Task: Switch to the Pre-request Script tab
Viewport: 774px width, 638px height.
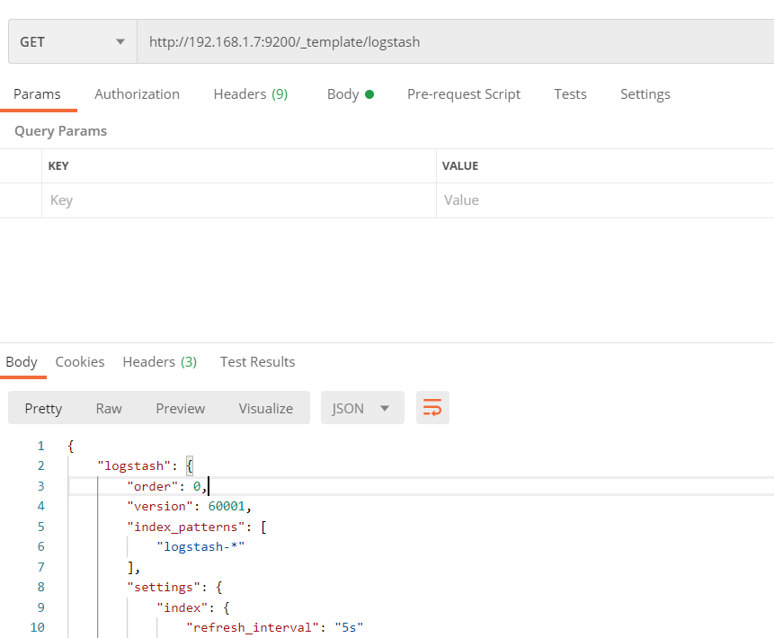Action: (464, 93)
